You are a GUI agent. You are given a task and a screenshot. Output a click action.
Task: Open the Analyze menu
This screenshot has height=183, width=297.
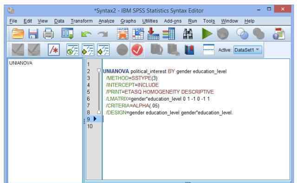(106, 21)
